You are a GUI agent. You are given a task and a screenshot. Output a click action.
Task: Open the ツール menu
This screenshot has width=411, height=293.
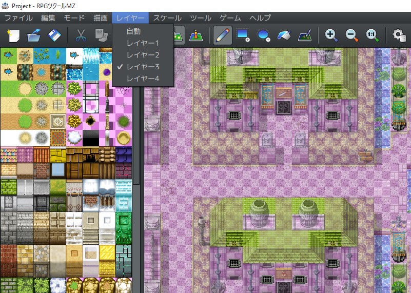201,18
